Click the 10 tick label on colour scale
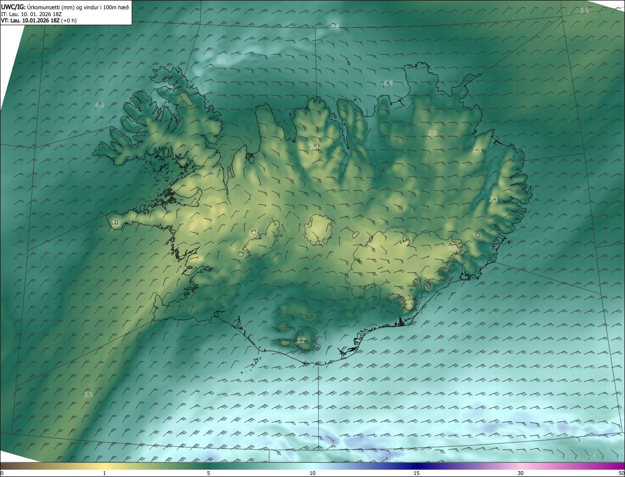 pos(312,473)
